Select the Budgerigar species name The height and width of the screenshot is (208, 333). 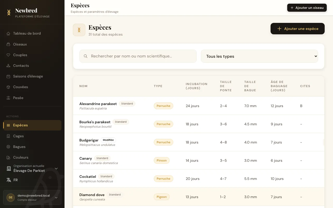[89, 140]
